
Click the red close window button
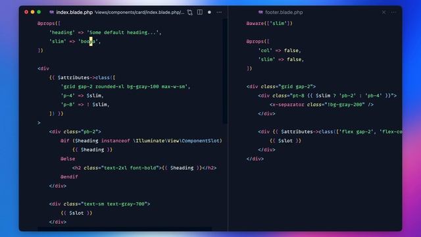(x=26, y=12)
